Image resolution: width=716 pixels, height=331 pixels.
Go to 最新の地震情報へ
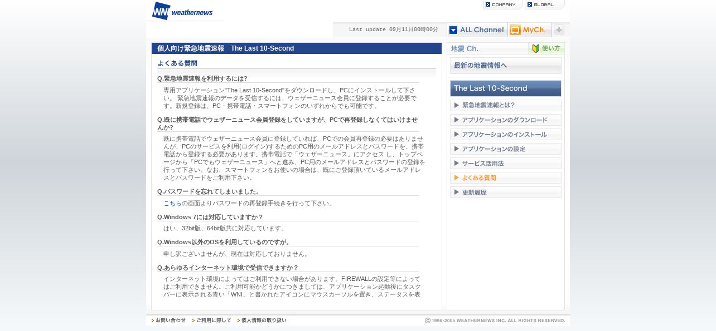pos(506,66)
